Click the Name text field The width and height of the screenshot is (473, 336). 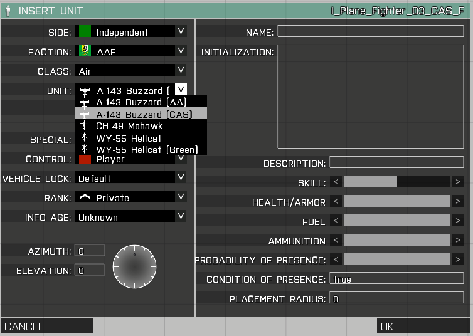click(370, 32)
